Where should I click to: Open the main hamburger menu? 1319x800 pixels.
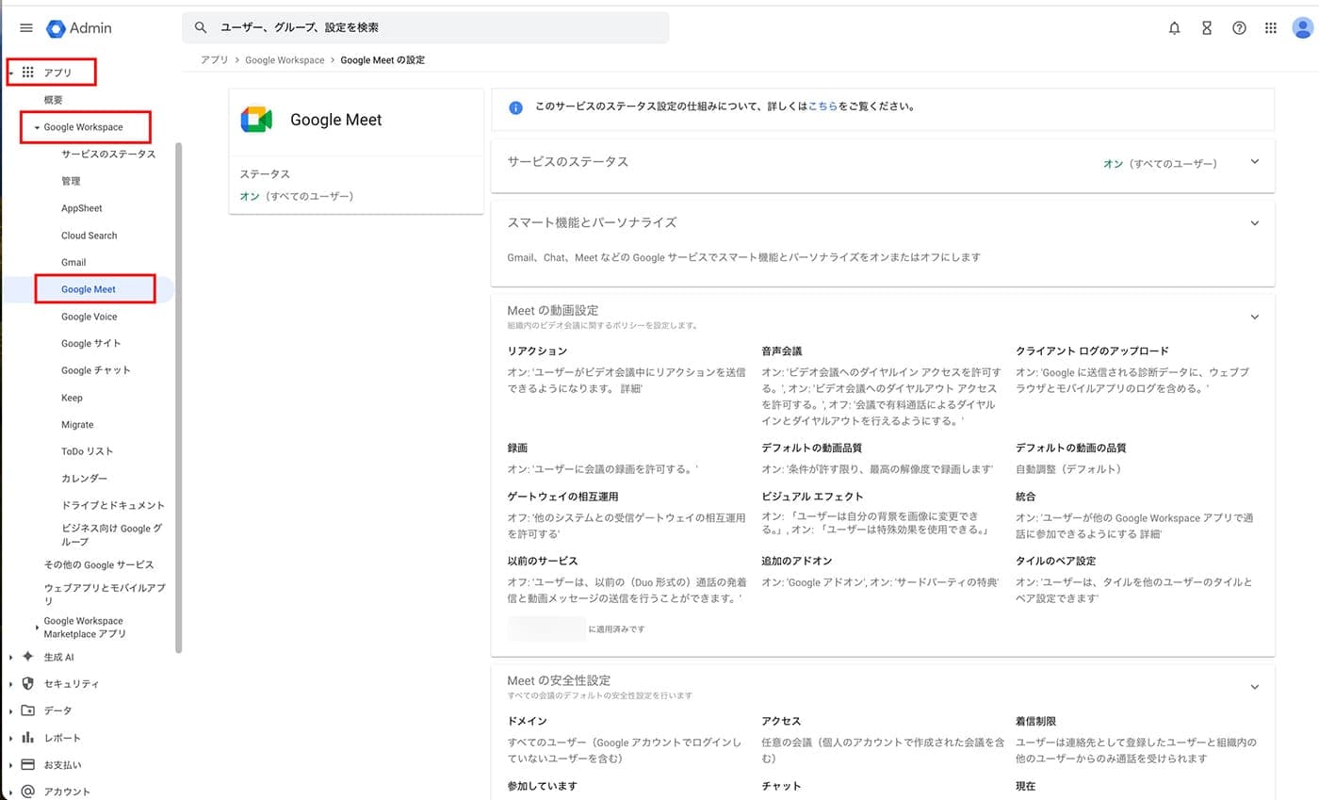tap(25, 28)
